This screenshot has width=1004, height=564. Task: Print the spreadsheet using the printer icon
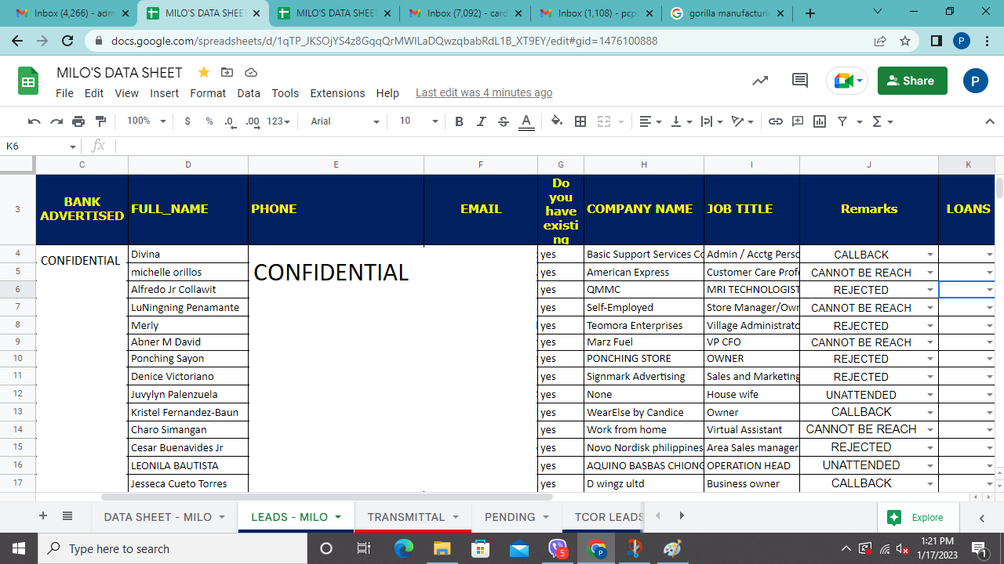78,121
